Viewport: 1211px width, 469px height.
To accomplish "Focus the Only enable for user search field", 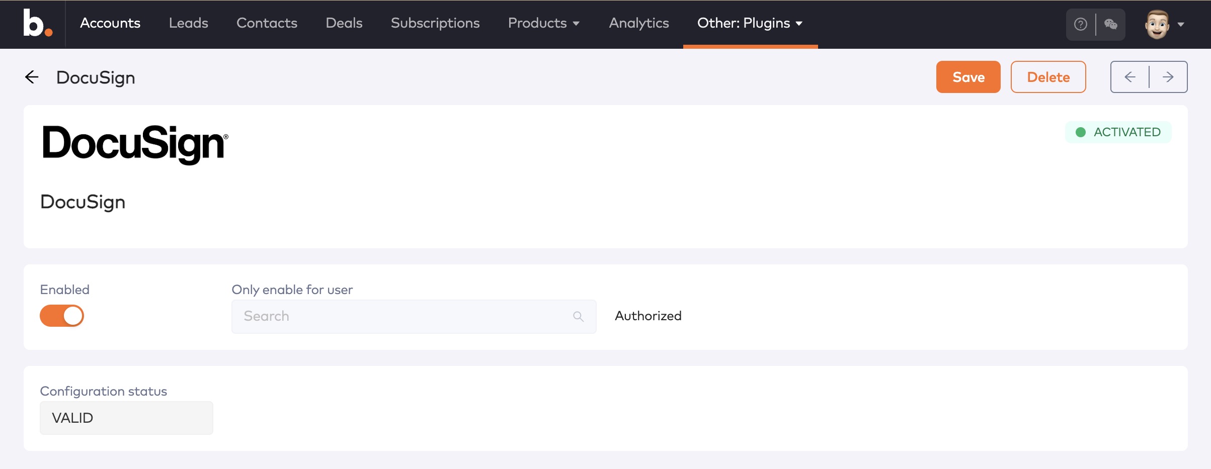I will [x=414, y=316].
